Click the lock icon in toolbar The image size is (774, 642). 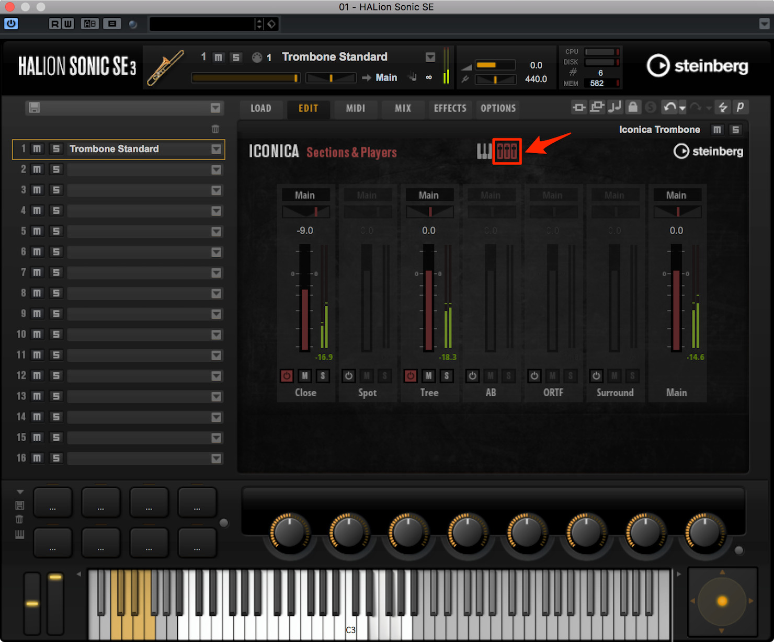coord(633,107)
